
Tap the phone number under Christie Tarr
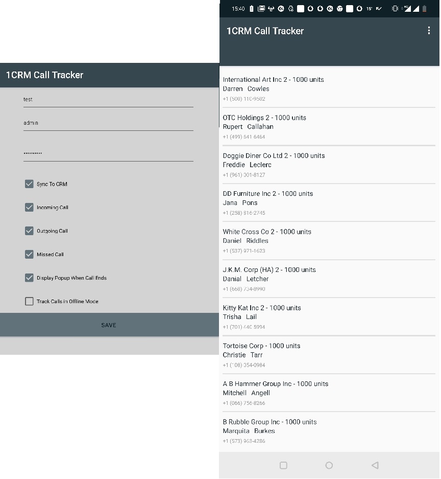point(243,365)
